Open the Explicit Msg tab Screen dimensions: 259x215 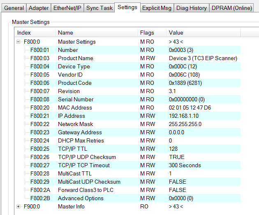click(x=157, y=8)
